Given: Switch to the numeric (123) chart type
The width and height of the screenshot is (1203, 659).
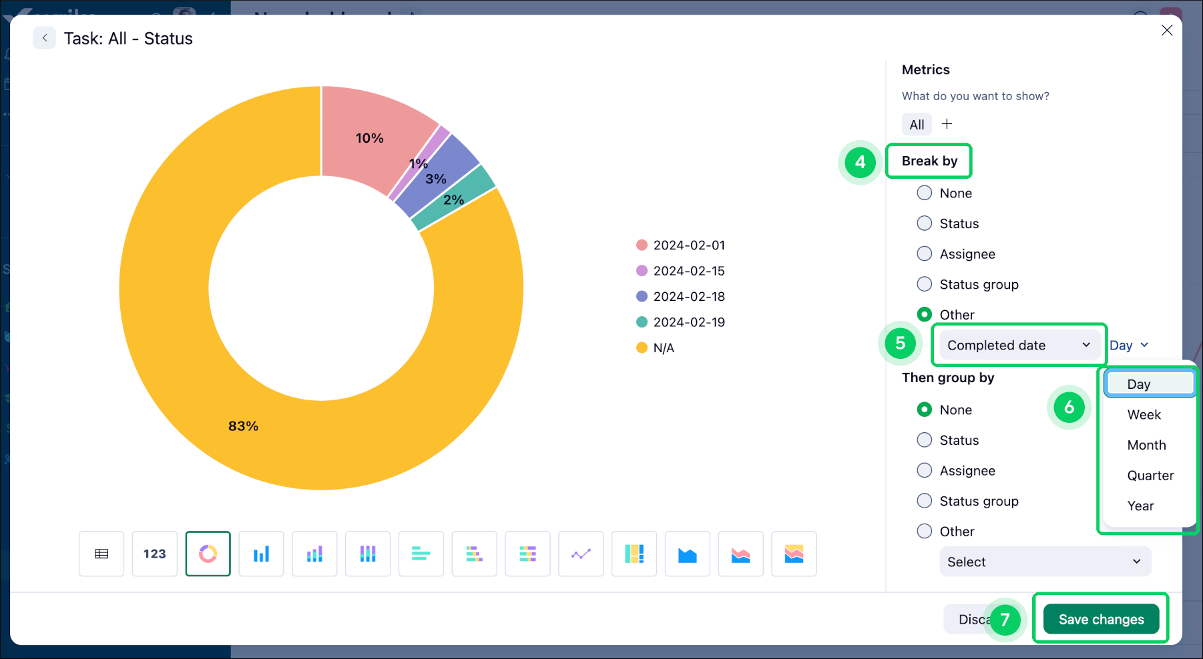Looking at the screenshot, I should tap(154, 554).
